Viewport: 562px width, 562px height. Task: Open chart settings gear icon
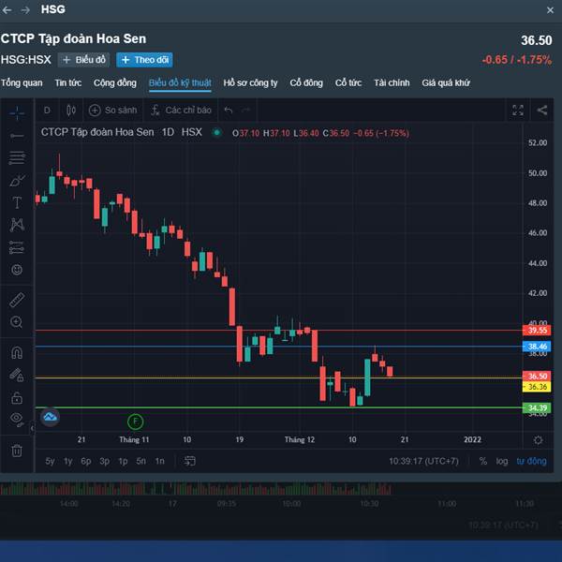pyautogui.click(x=538, y=440)
